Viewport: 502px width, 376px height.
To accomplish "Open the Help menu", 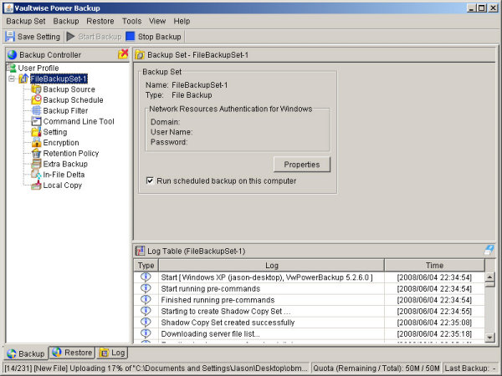I will coord(182,21).
